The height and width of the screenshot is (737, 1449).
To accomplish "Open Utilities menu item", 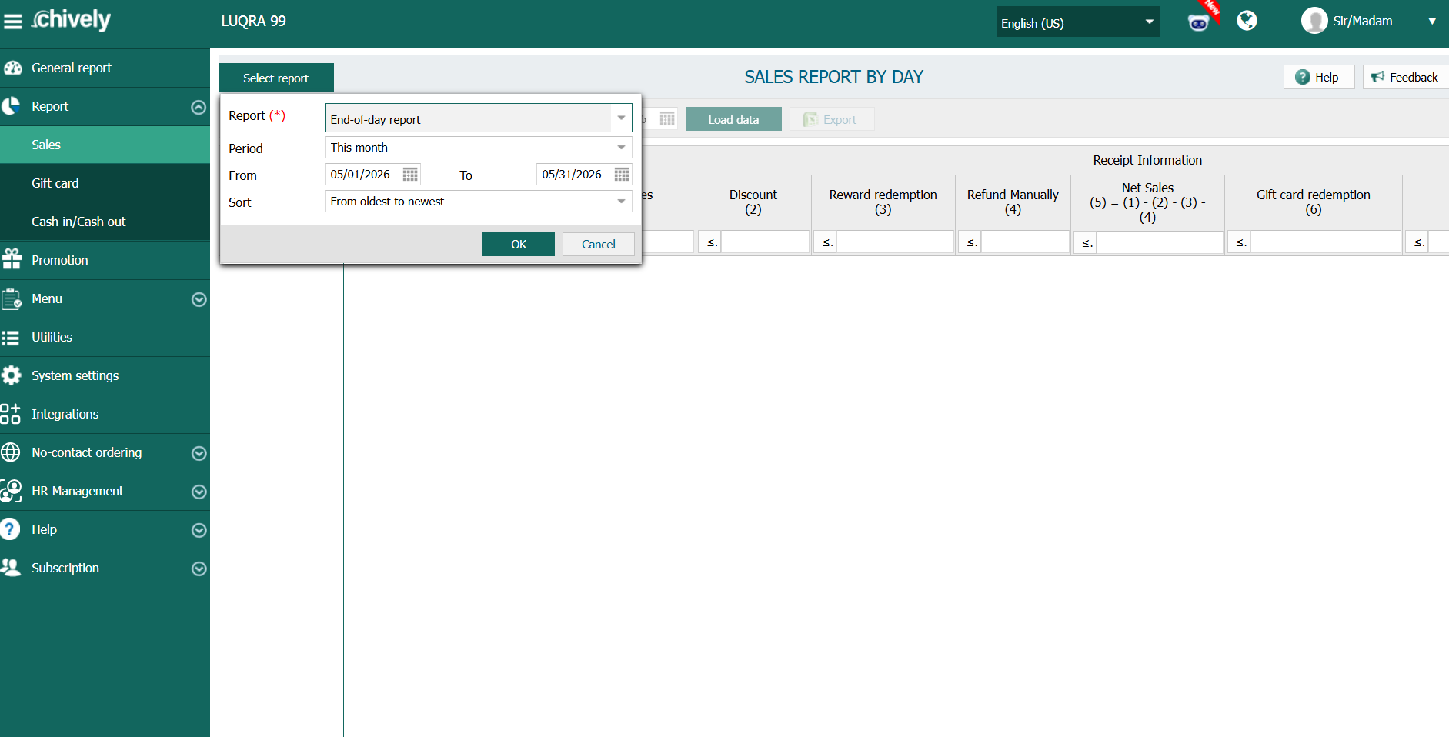I will [105, 337].
